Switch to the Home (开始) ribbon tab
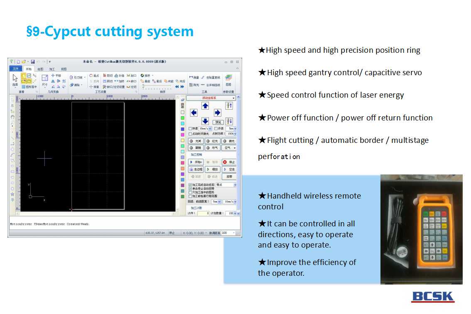The height and width of the screenshot is (314, 471). [29, 69]
